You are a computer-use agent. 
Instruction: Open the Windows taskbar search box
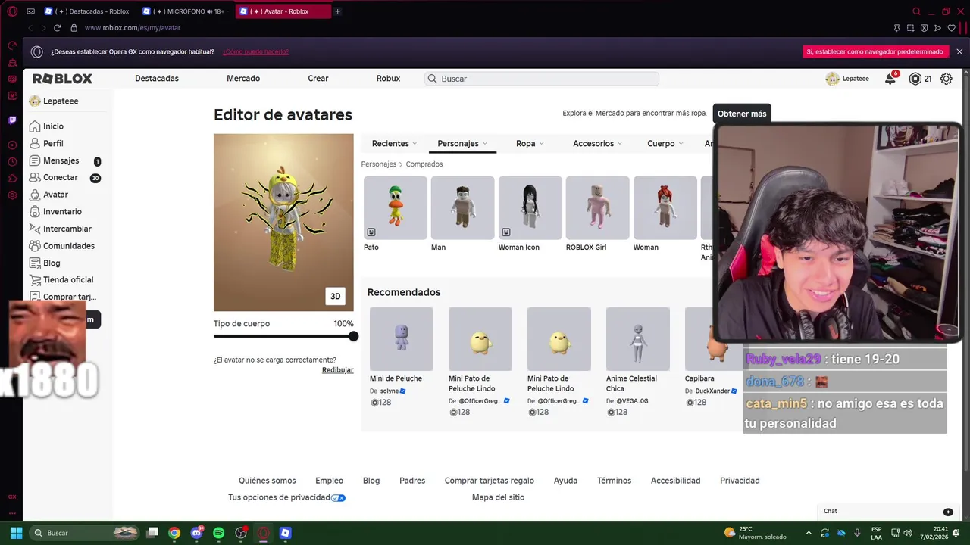coord(86,533)
